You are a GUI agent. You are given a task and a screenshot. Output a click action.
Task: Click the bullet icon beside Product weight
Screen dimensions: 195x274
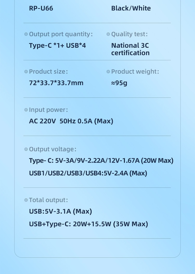tap(108, 72)
